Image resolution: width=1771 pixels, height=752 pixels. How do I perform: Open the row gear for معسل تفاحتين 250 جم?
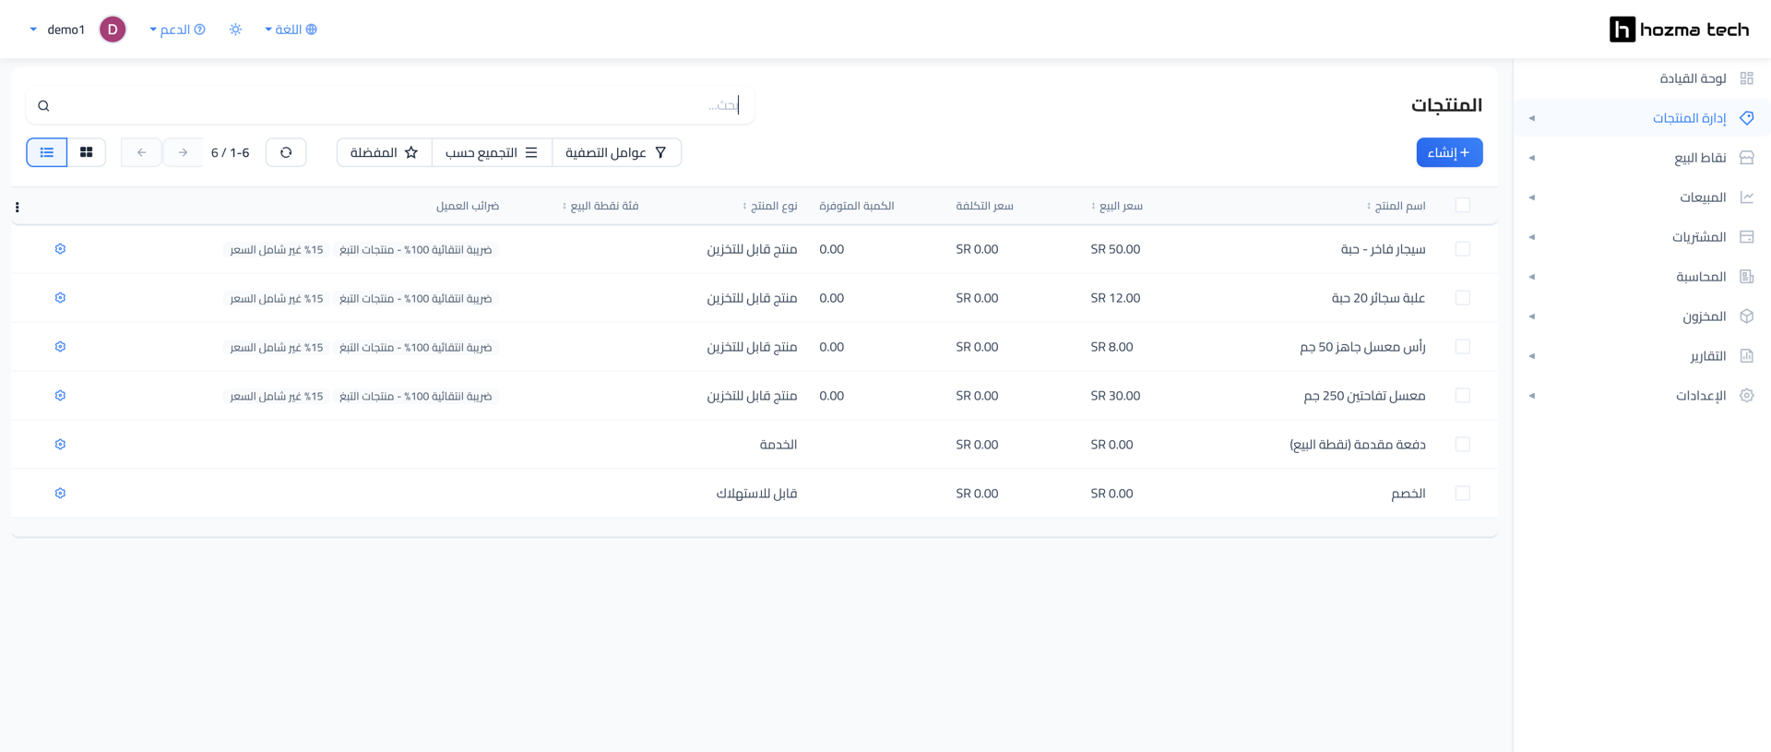(60, 396)
